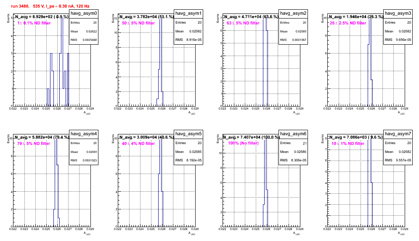This screenshot has height=241, width=419.
Task: Select the 63± 5% ND filter annotation
Action: pyautogui.click(x=243, y=23)
